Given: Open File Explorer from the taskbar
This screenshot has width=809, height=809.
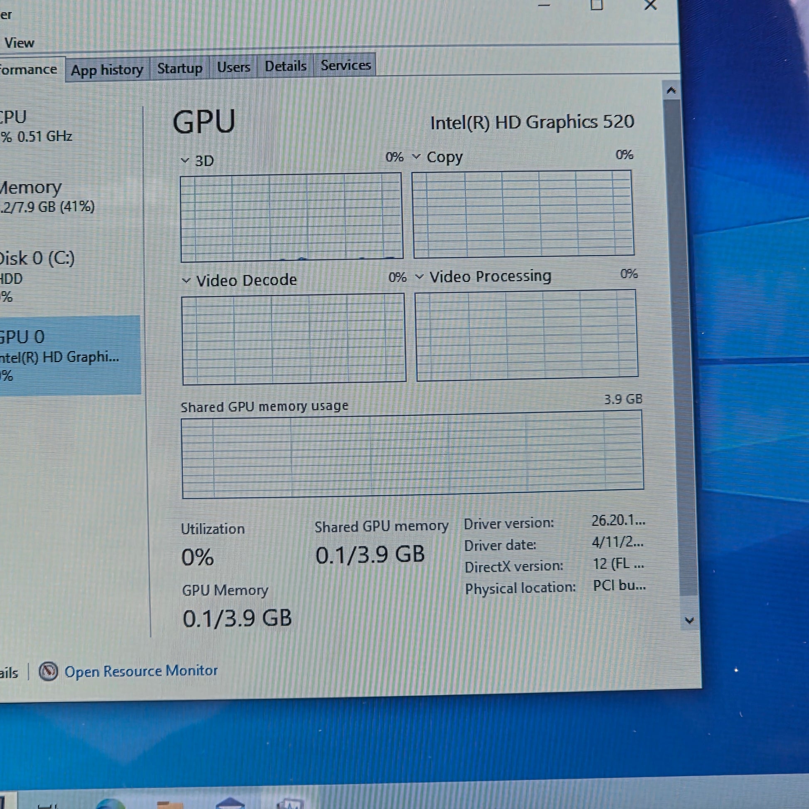Looking at the screenshot, I should 170,804.
